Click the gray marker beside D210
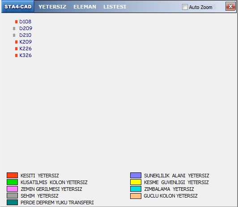The height and width of the screenshot is (207, 238). click(14, 35)
